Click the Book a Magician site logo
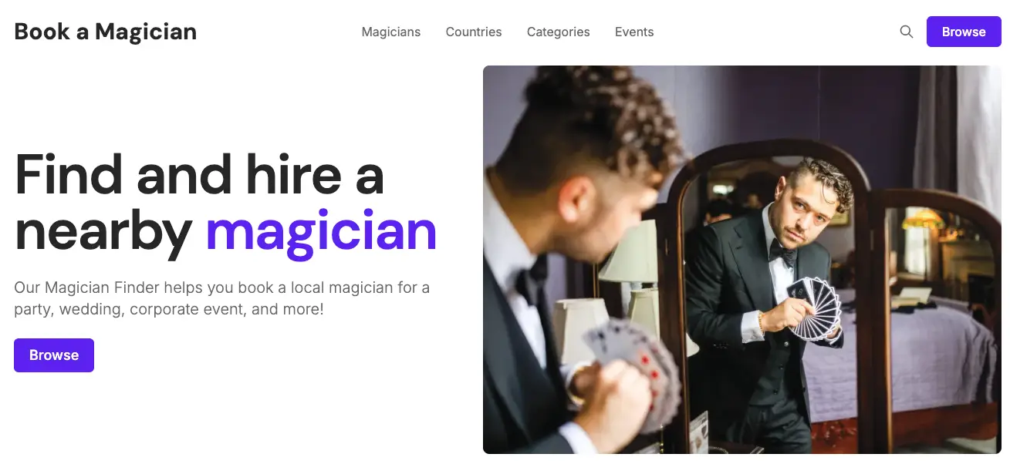Screen dimensions: 1010x464 click(x=106, y=32)
